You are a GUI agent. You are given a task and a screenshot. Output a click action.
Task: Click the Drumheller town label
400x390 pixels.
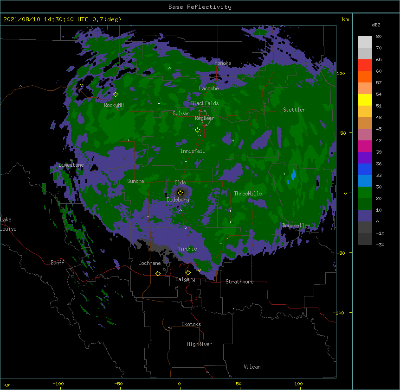coord(296,226)
